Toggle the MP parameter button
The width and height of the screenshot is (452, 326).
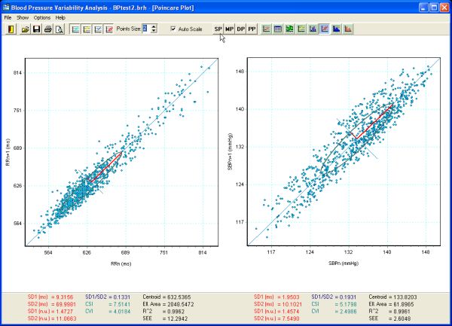point(230,29)
